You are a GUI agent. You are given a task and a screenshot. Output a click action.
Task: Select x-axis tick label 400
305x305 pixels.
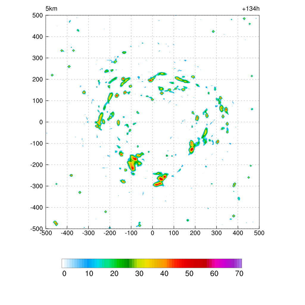tap(238, 233)
